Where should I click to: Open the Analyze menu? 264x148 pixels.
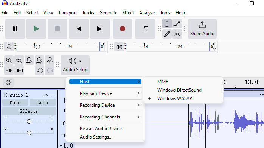(147, 13)
